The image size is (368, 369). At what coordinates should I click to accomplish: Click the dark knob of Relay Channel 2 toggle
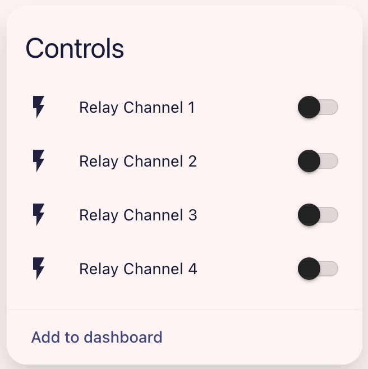[x=309, y=161]
